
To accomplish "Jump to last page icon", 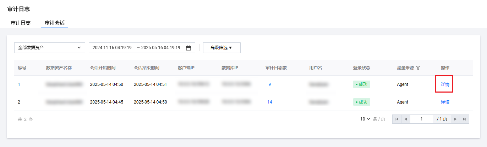I will [x=464, y=119].
